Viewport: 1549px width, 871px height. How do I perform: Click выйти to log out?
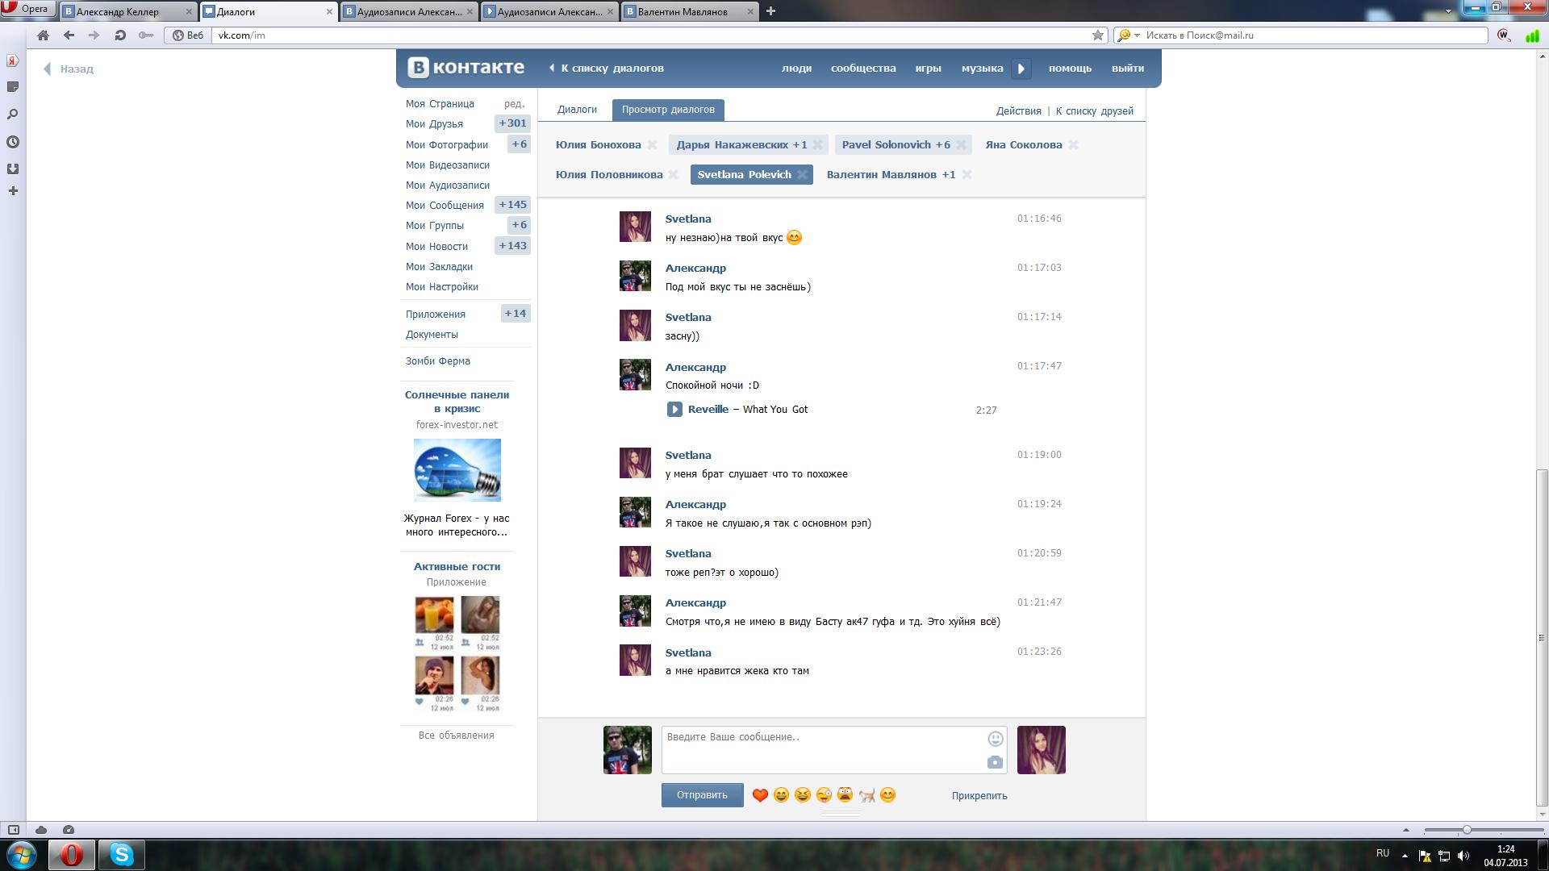(x=1127, y=69)
